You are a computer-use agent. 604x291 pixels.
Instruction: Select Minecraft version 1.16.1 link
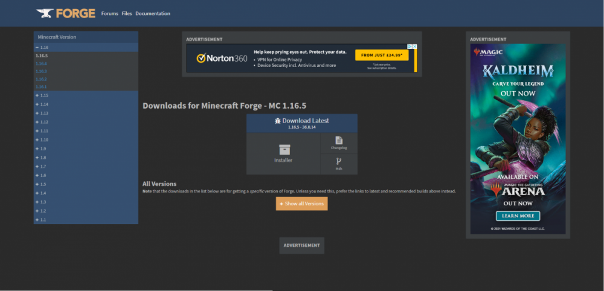tap(41, 87)
